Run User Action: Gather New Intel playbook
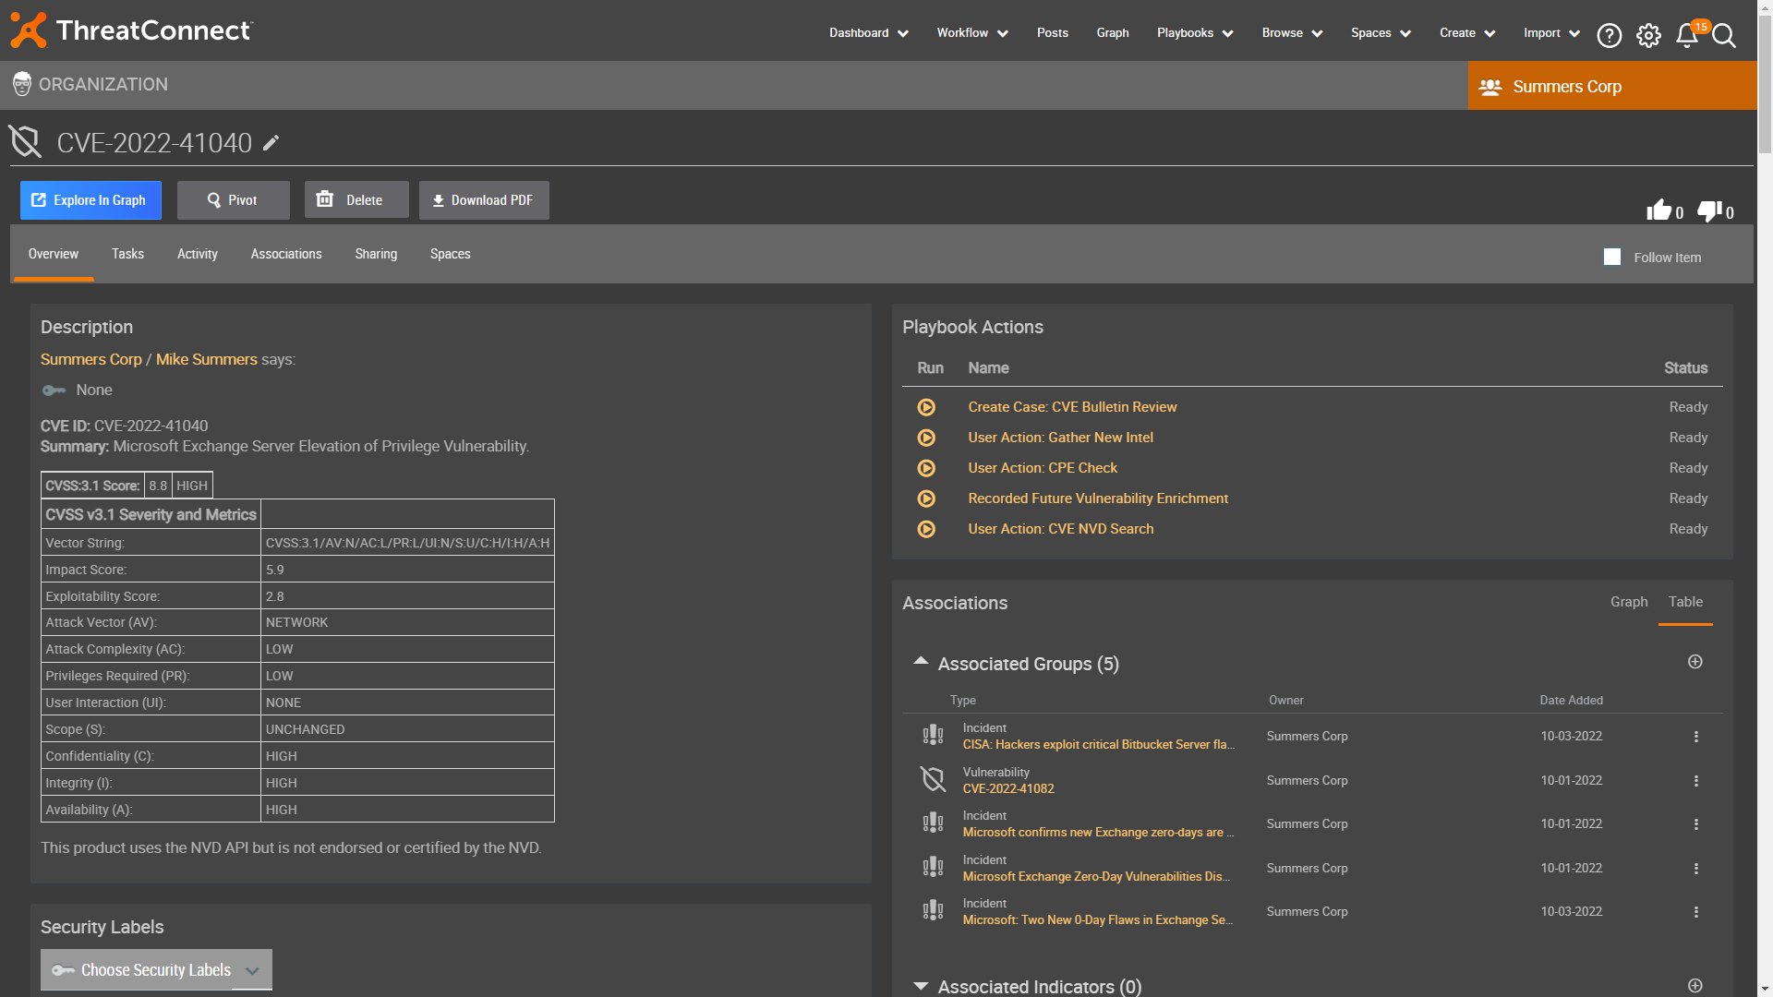Viewport: 1773px width, 997px height. [926, 438]
